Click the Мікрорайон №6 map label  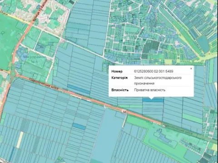click(35, 59)
